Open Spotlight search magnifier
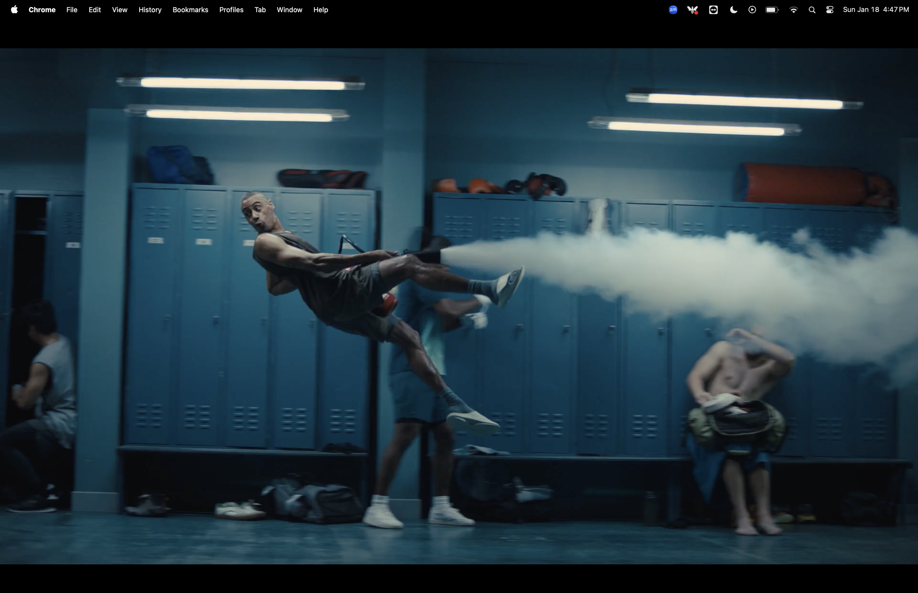The image size is (918, 593). tap(812, 10)
